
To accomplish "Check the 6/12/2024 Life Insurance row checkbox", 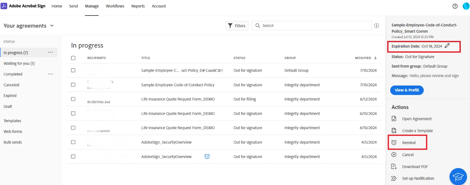I will click(x=73, y=99).
